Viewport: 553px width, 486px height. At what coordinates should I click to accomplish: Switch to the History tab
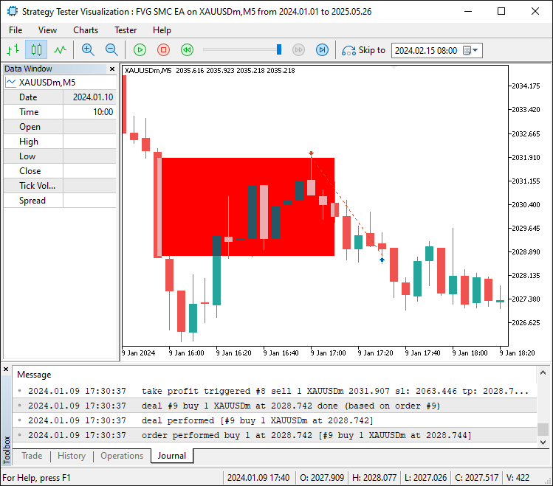72,456
